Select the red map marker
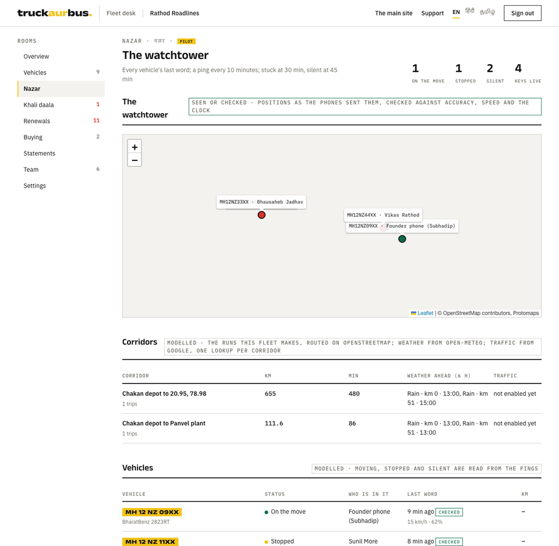559x546 pixels. click(x=261, y=215)
